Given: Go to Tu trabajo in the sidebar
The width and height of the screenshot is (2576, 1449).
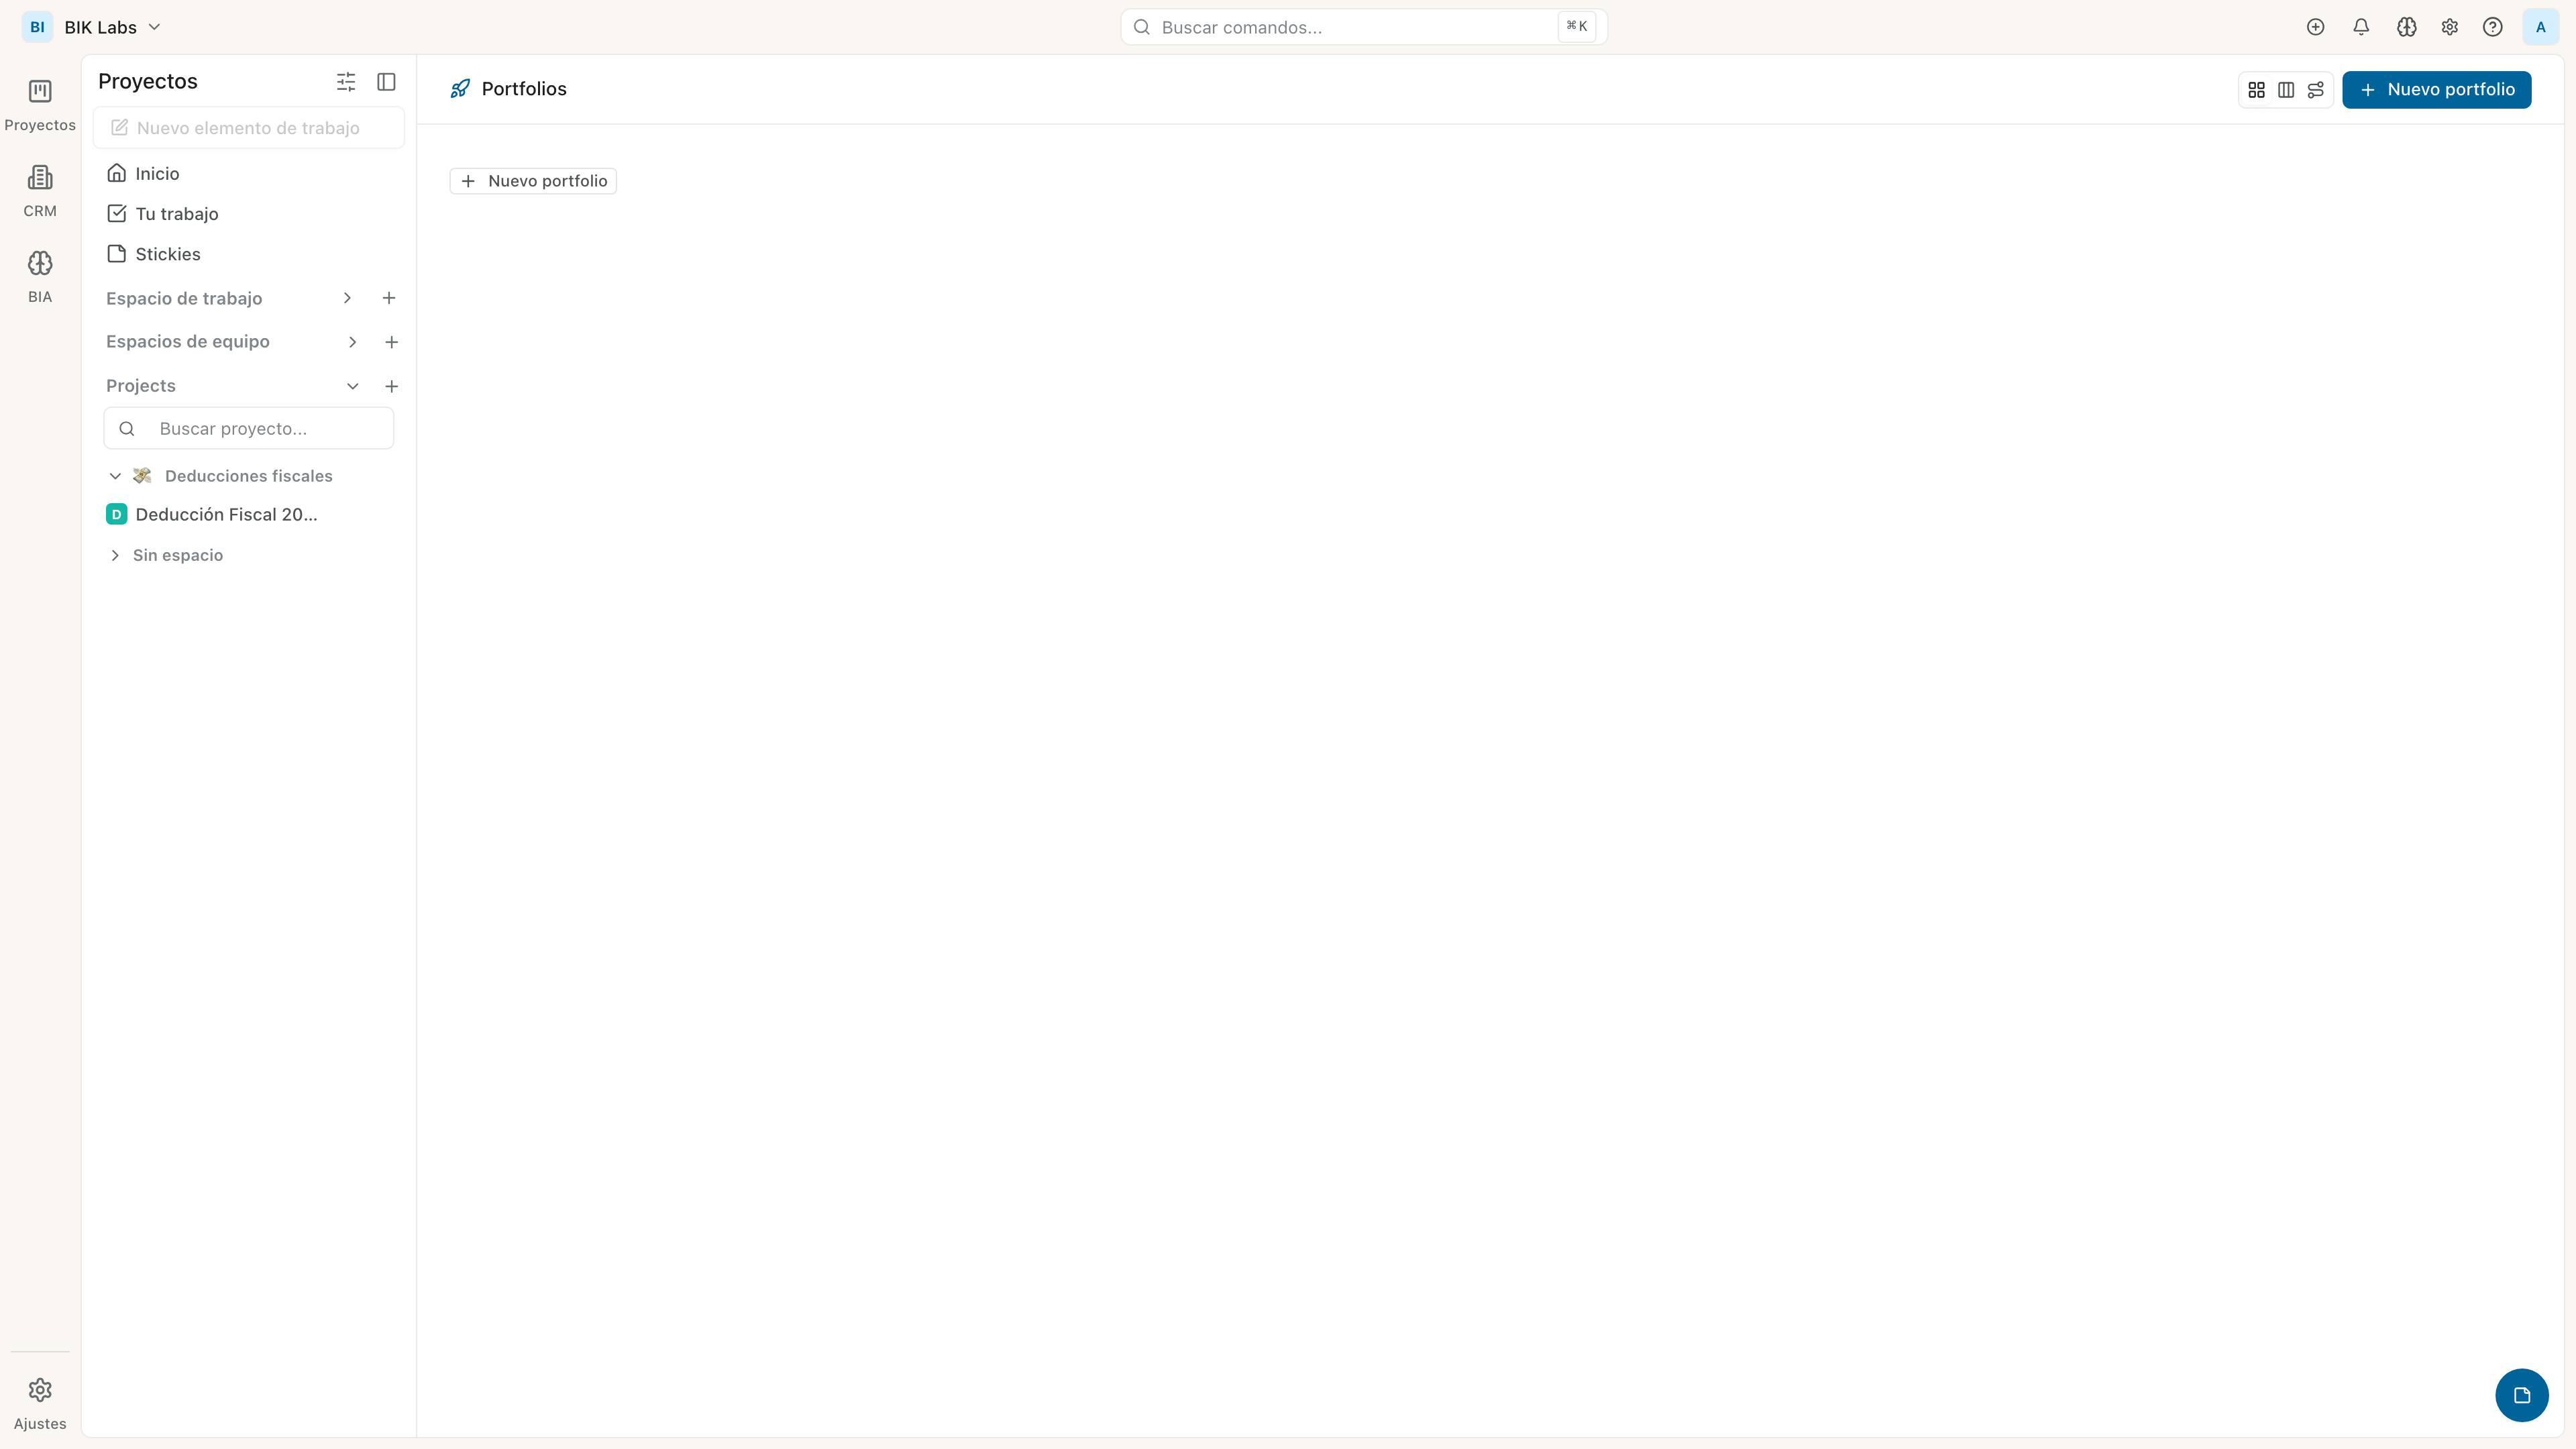Looking at the screenshot, I should (x=176, y=214).
